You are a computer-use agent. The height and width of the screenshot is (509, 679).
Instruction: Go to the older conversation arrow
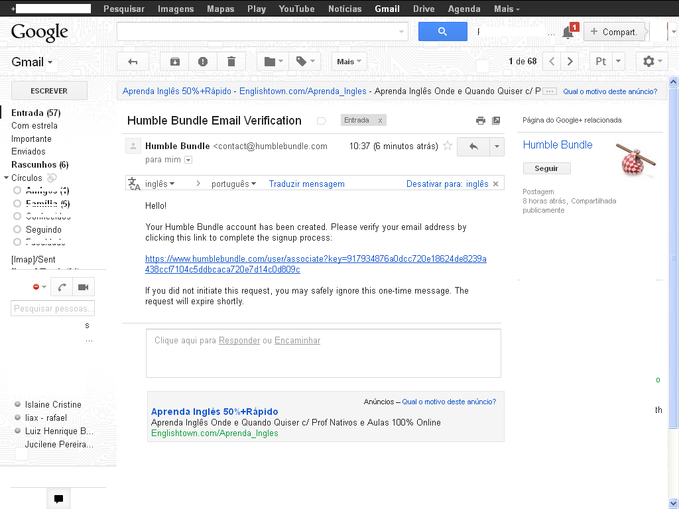[x=570, y=62]
